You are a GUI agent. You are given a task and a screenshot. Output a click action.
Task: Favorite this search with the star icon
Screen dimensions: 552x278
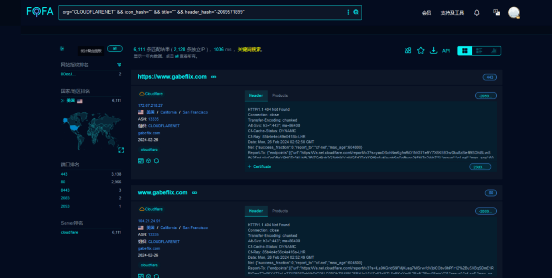tap(421, 50)
